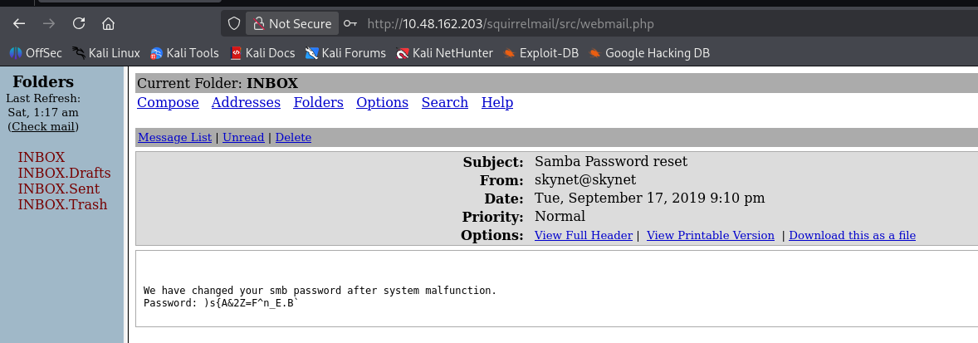Click View Full Header link
This screenshot has height=343, width=978.
(x=583, y=236)
